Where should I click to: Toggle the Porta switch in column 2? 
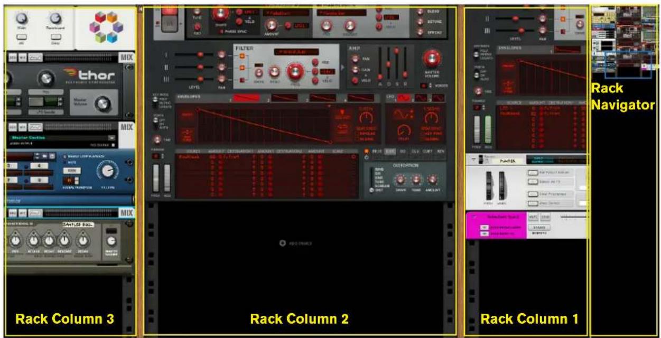tap(155, 123)
